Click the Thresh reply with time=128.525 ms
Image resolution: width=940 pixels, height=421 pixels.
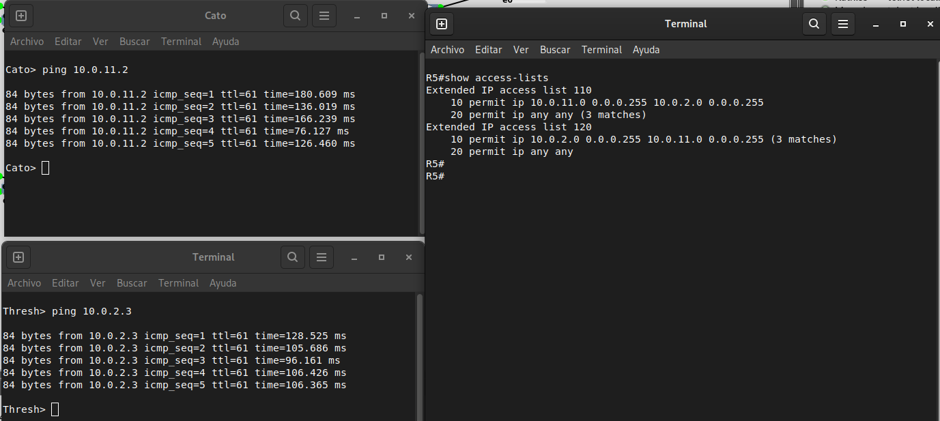point(175,336)
